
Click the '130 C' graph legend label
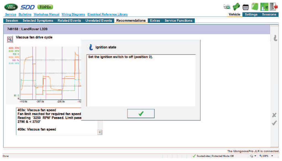point(16,54)
